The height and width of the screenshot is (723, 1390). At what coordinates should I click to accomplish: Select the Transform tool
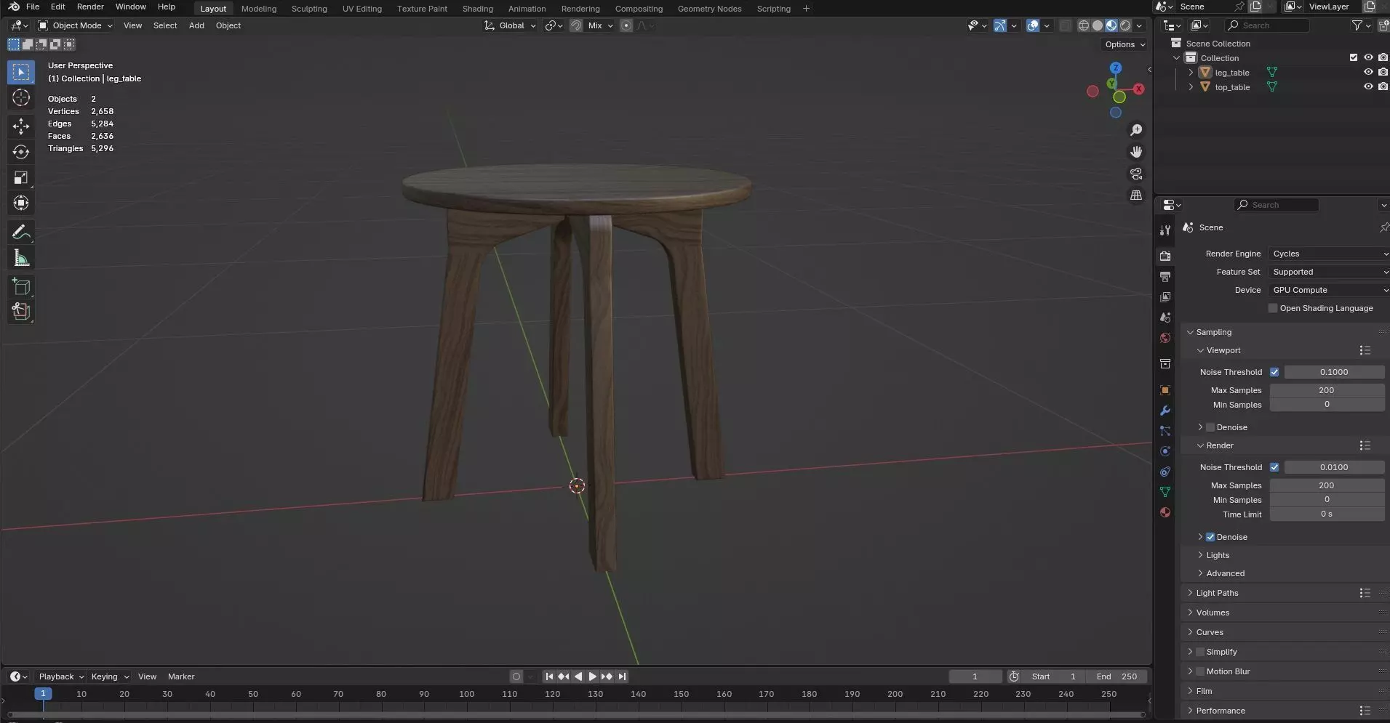click(21, 203)
